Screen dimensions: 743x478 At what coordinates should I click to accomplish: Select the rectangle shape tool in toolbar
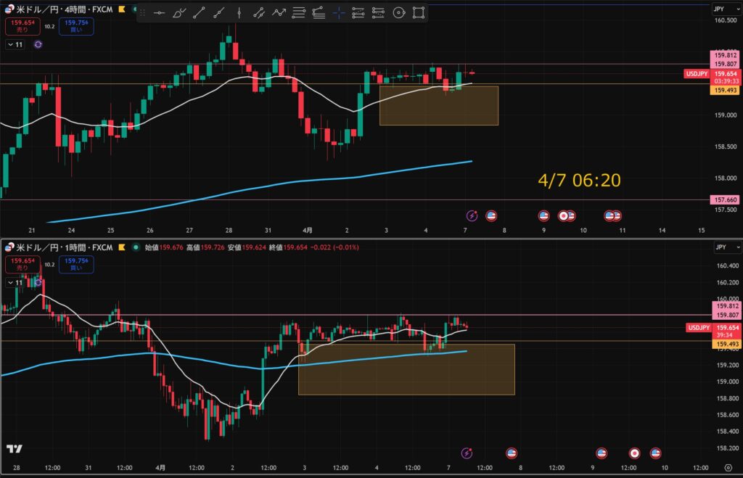[x=418, y=12]
